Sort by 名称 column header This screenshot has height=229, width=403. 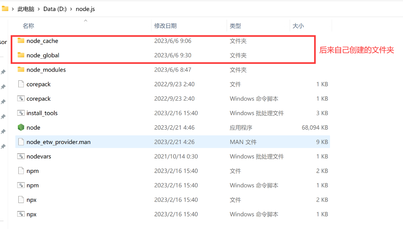click(28, 26)
